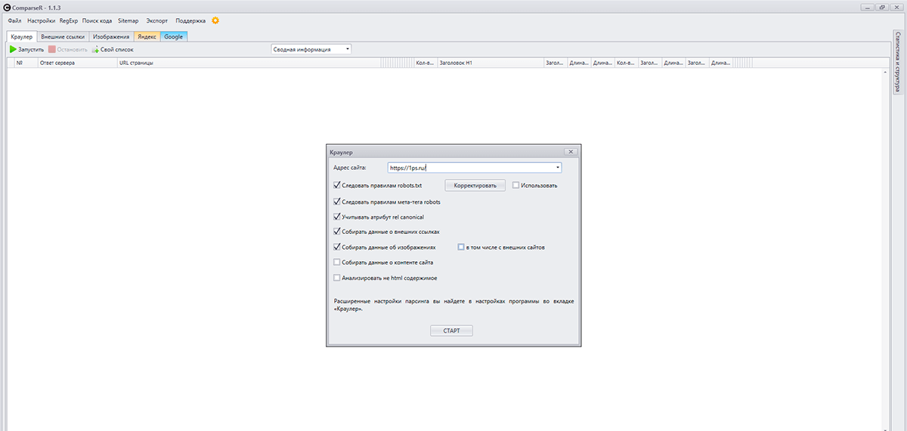Click the СТАРТ button
This screenshot has height=431, width=907.
coord(452,331)
